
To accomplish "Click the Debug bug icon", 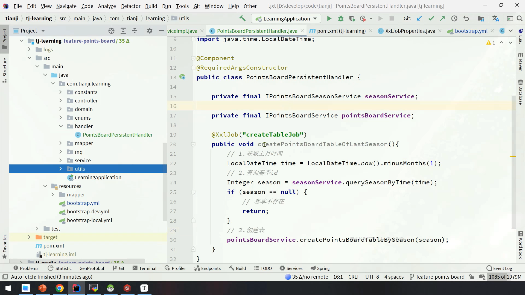I will point(341,19).
